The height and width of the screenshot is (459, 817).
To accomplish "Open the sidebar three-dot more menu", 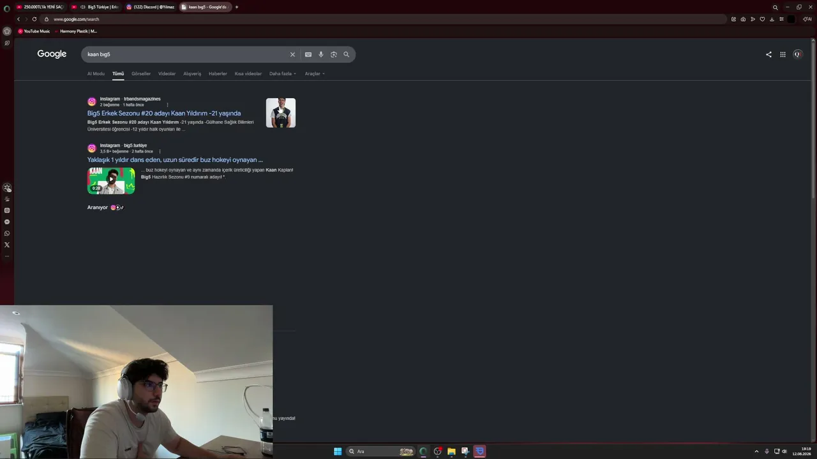I will click(x=7, y=256).
